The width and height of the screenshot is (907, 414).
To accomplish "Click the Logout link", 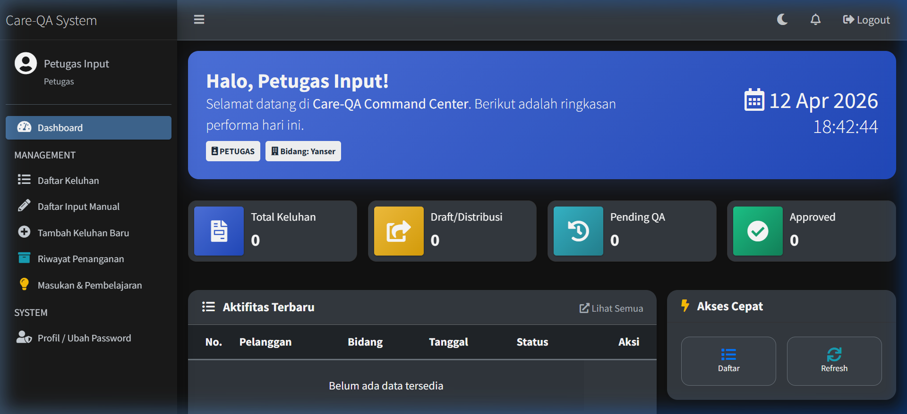I will coord(866,20).
